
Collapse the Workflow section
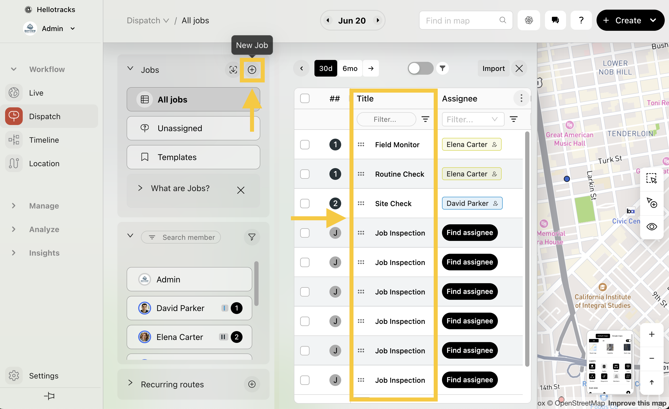click(x=14, y=69)
